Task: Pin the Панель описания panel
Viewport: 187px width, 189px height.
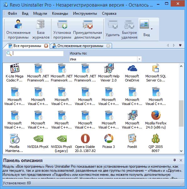Action: 174,160
